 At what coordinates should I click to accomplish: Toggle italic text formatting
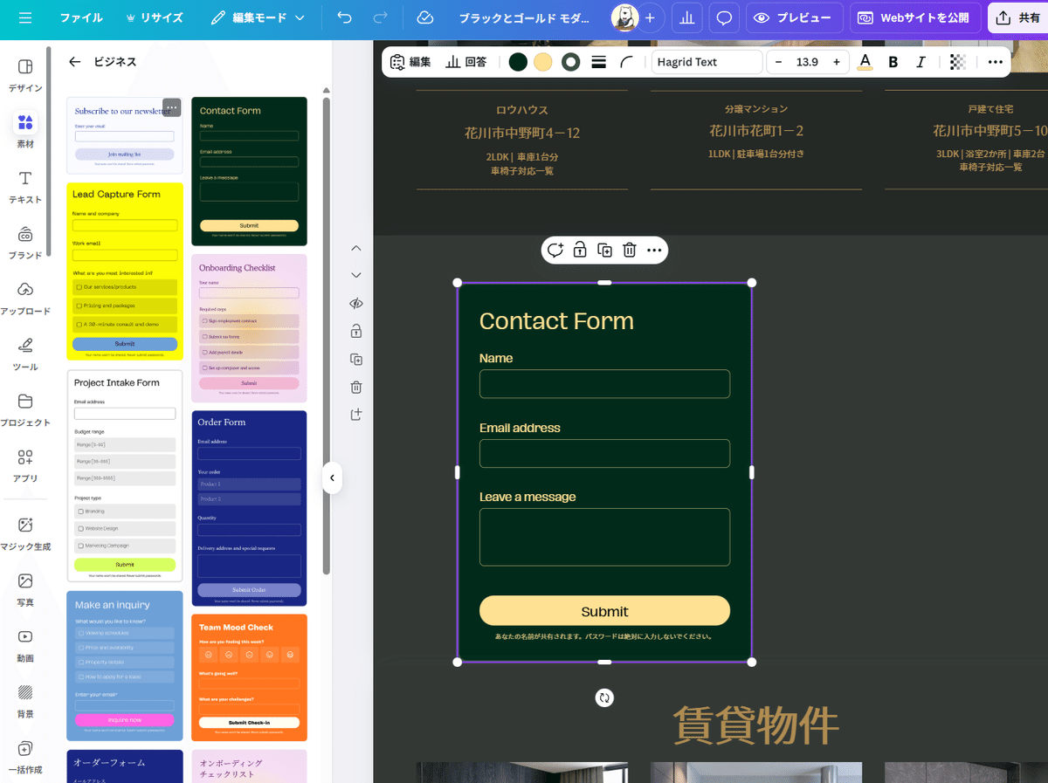[x=920, y=62]
